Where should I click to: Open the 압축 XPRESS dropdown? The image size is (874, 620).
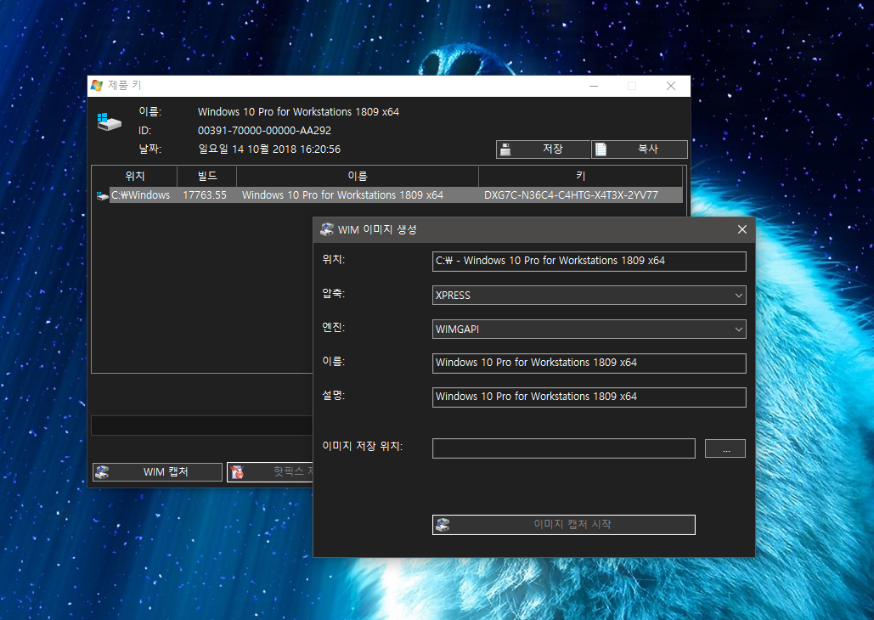click(x=589, y=295)
